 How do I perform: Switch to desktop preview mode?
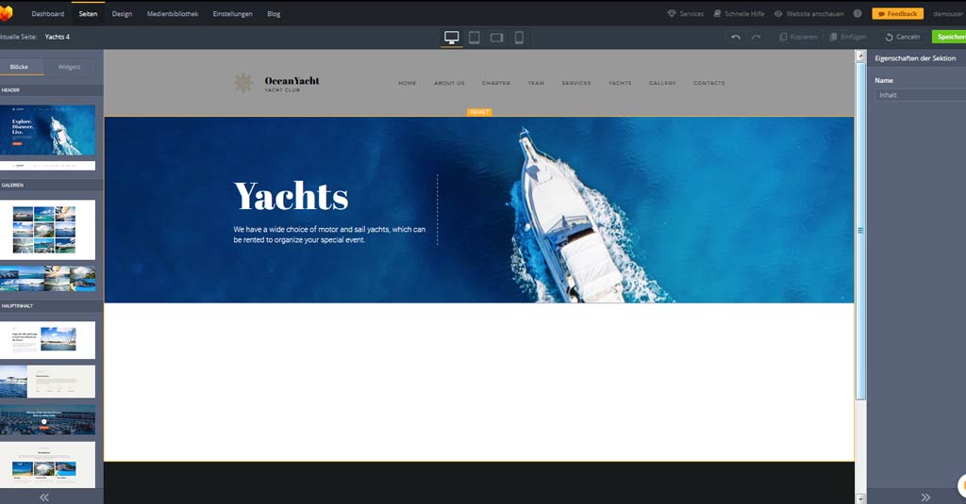pos(452,38)
